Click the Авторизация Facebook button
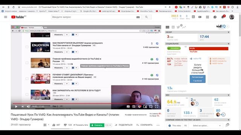The width and height of the screenshot is (241, 135). coord(197,79)
